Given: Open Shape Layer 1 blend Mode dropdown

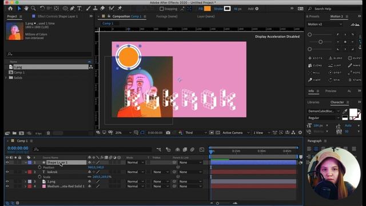Looking at the screenshot, I should tap(136, 163).
